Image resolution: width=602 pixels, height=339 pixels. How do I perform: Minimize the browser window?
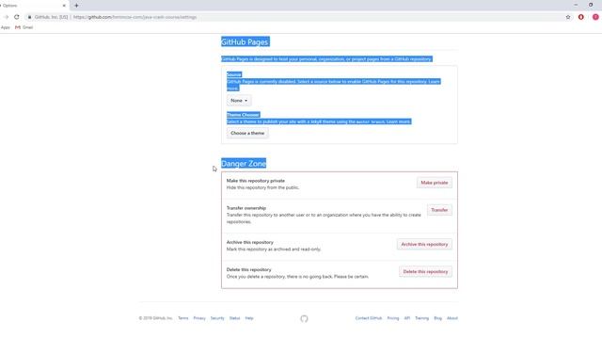576,5
